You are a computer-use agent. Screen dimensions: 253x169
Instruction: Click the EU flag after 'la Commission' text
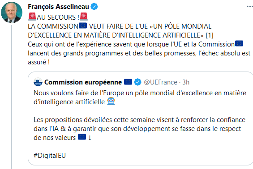tap(239, 43)
